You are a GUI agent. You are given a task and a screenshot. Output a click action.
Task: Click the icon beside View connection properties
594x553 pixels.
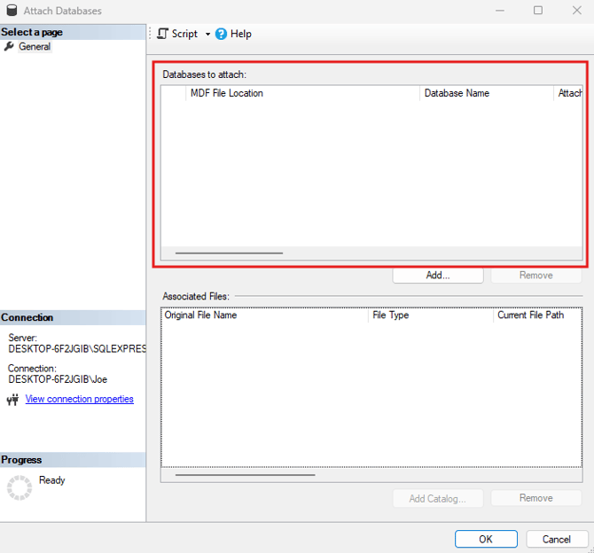(13, 400)
